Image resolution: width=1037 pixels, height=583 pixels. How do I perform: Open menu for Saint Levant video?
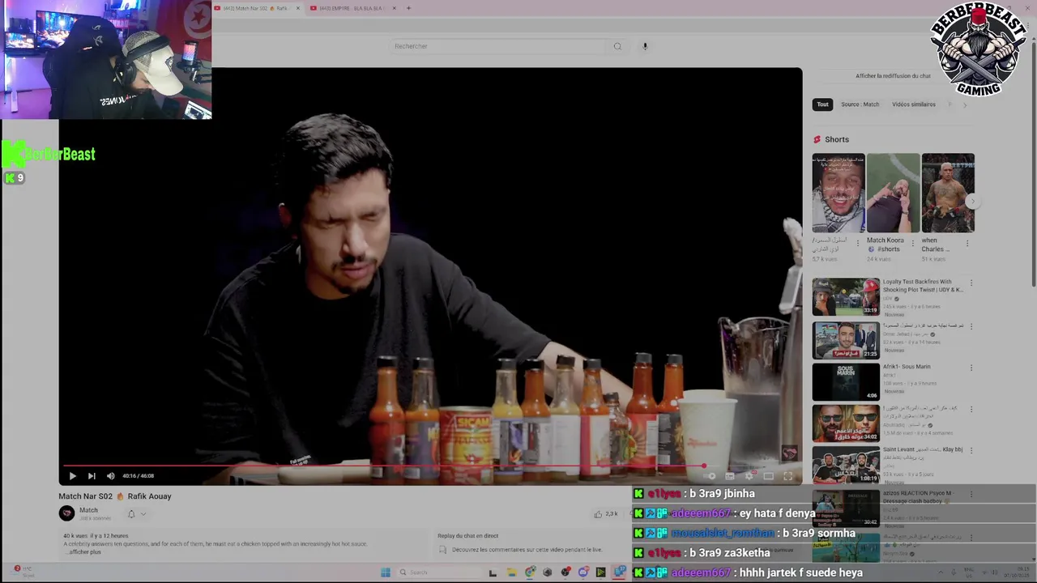[x=971, y=451]
